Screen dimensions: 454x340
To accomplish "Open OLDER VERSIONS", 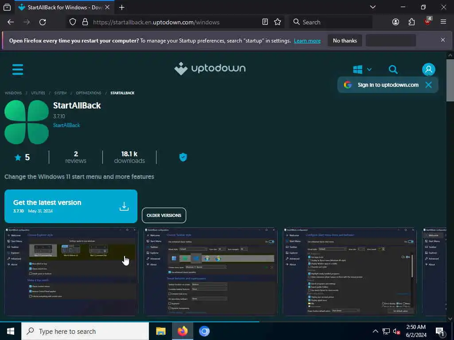I will click(164, 216).
